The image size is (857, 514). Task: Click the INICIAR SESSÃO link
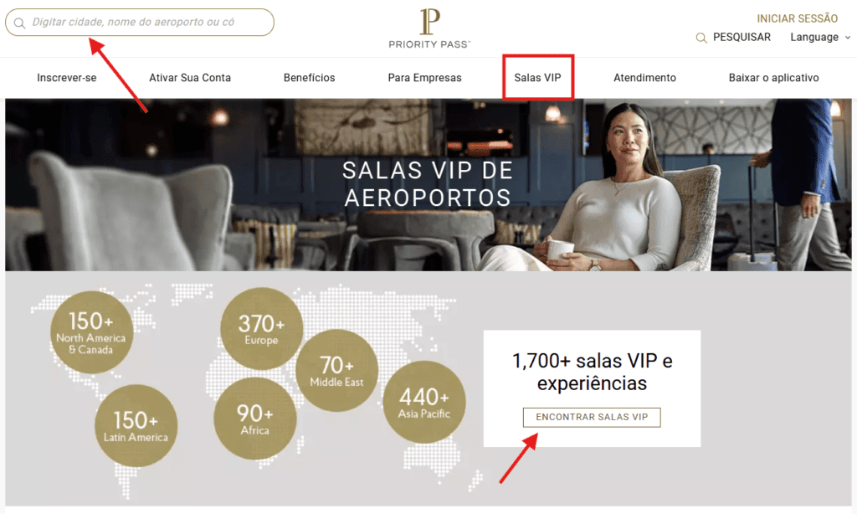797,18
